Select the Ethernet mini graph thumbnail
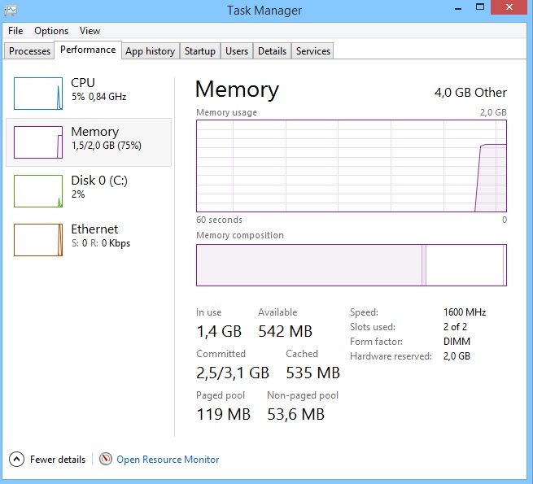 click(38, 240)
